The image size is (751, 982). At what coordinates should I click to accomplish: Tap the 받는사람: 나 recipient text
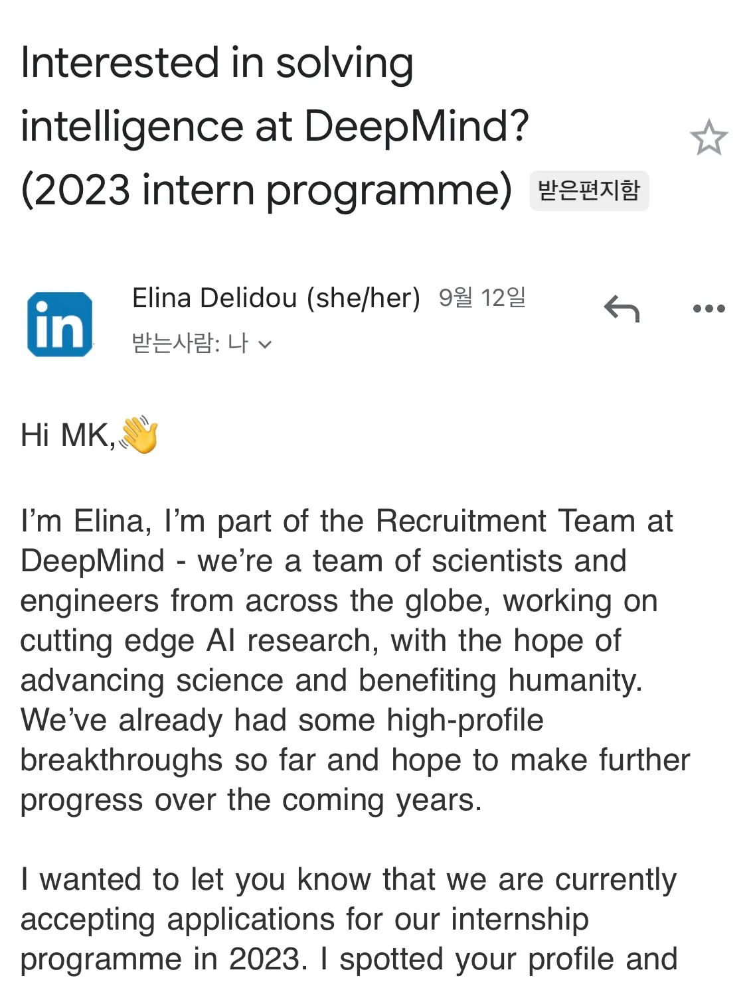coord(189,343)
